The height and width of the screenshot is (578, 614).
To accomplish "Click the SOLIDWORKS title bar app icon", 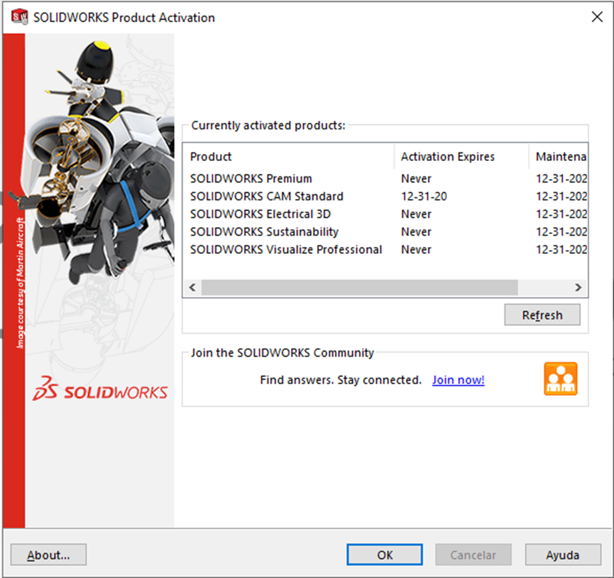I will click(x=19, y=17).
